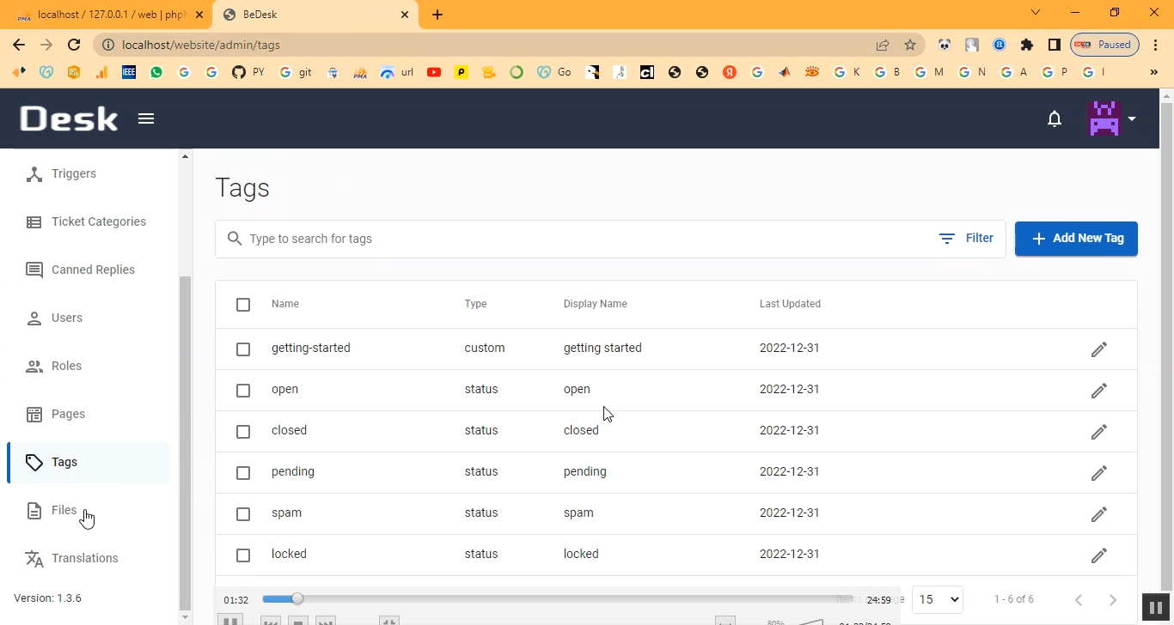This screenshot has height=625, width=1174.
Task: Open items per page dropdown
Action: (937, 599)
